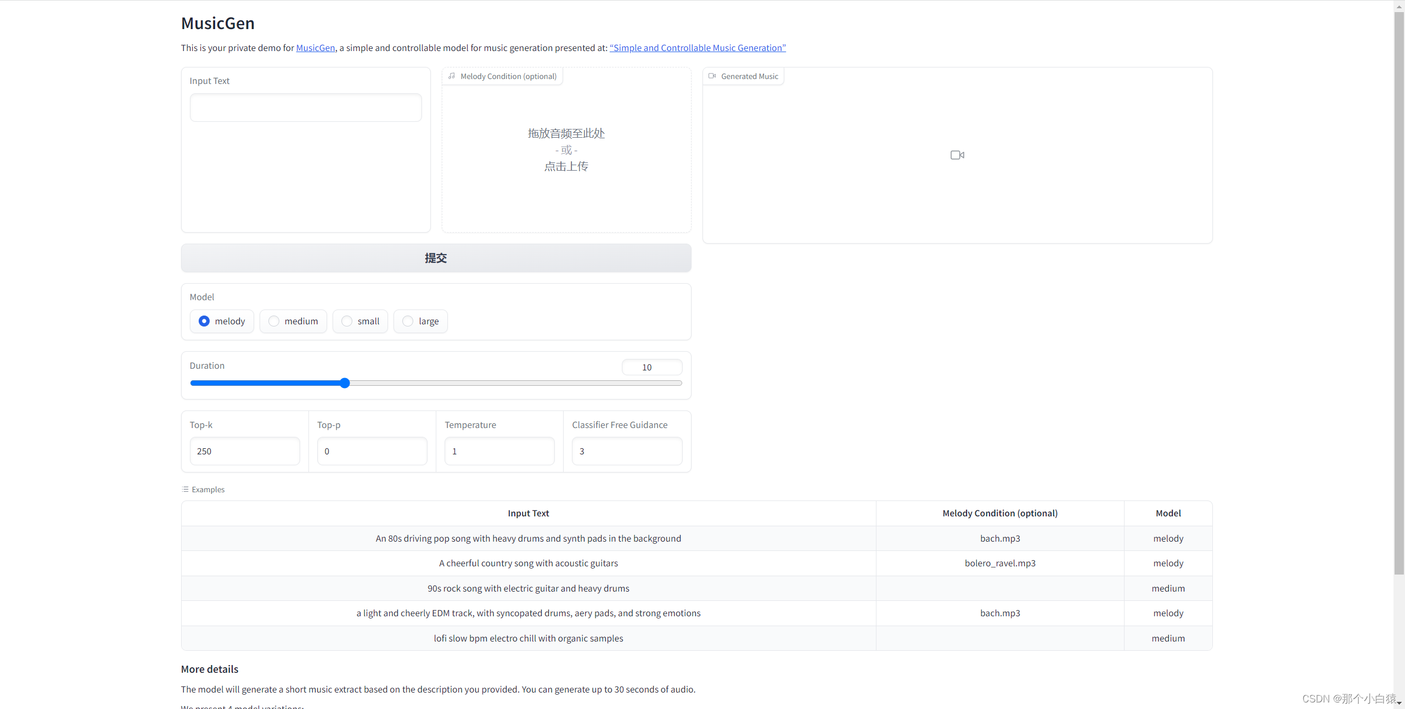Click the list icon next to Examples
1405x709 pixels.
click(186, 489)
